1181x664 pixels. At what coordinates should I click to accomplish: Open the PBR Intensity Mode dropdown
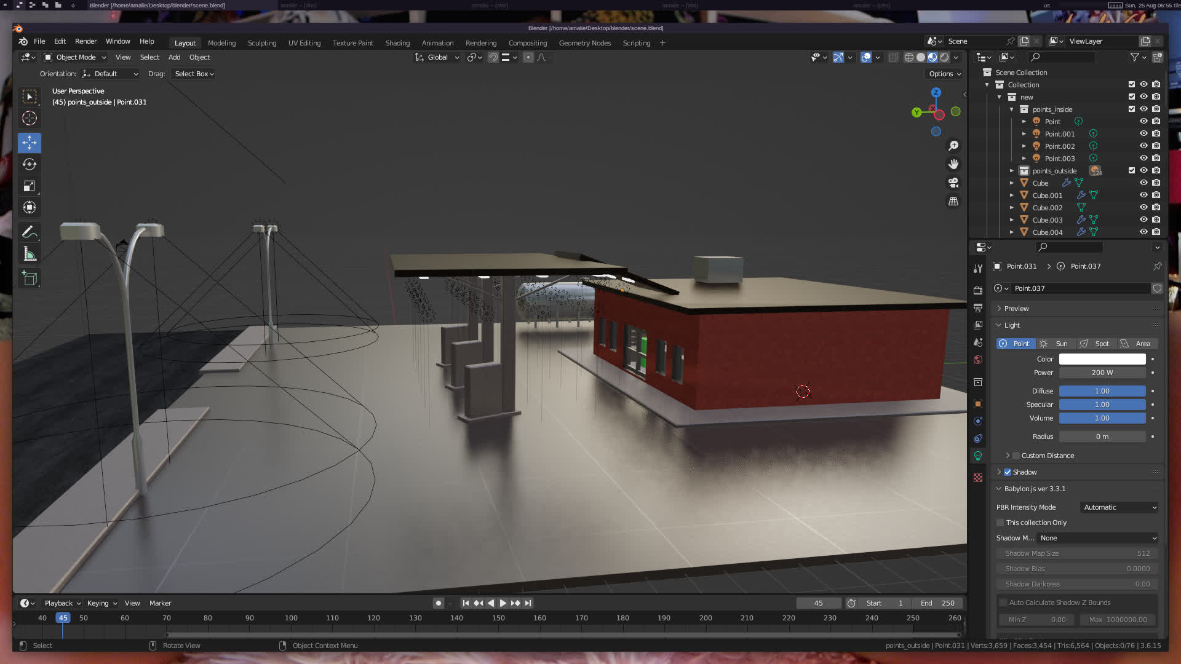coord(1119,507)
